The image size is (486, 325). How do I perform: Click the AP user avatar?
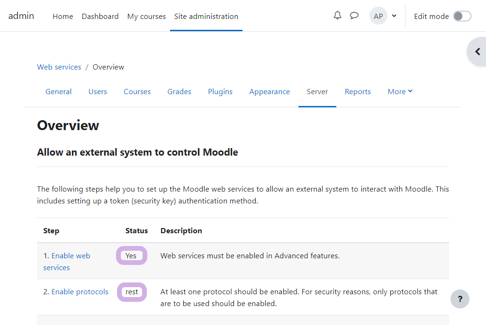(378, 16)
